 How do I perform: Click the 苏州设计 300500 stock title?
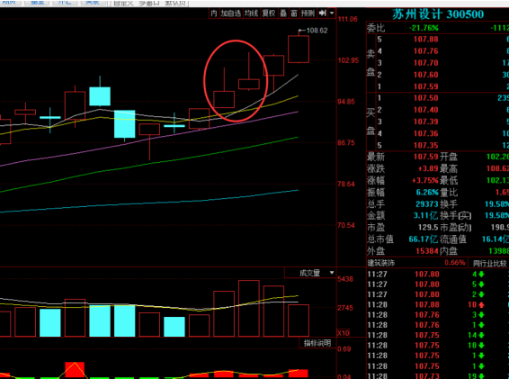coord(438,14)
